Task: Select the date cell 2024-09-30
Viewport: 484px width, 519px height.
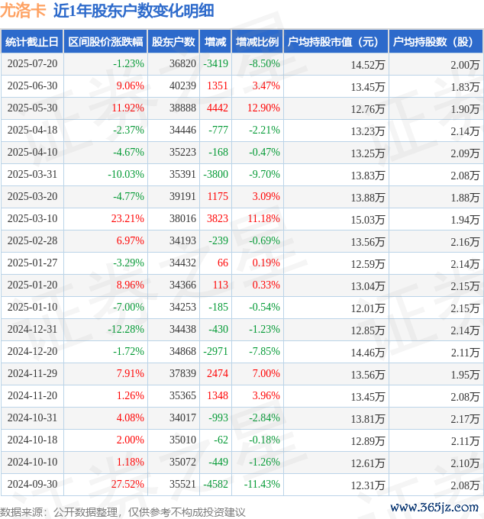Action: (x=32, y=484)
